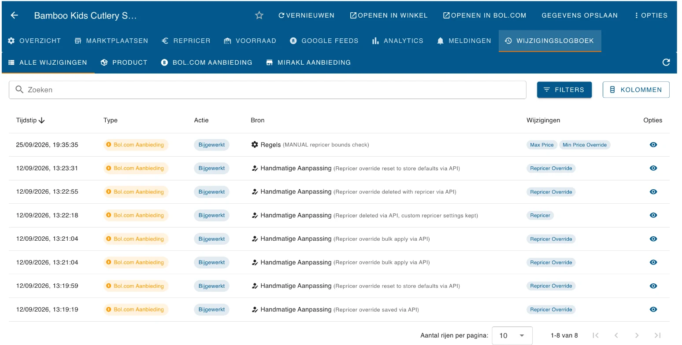Open the Meldingen tab
Viewport: 682px width, 345px height.
coord(464,41)
